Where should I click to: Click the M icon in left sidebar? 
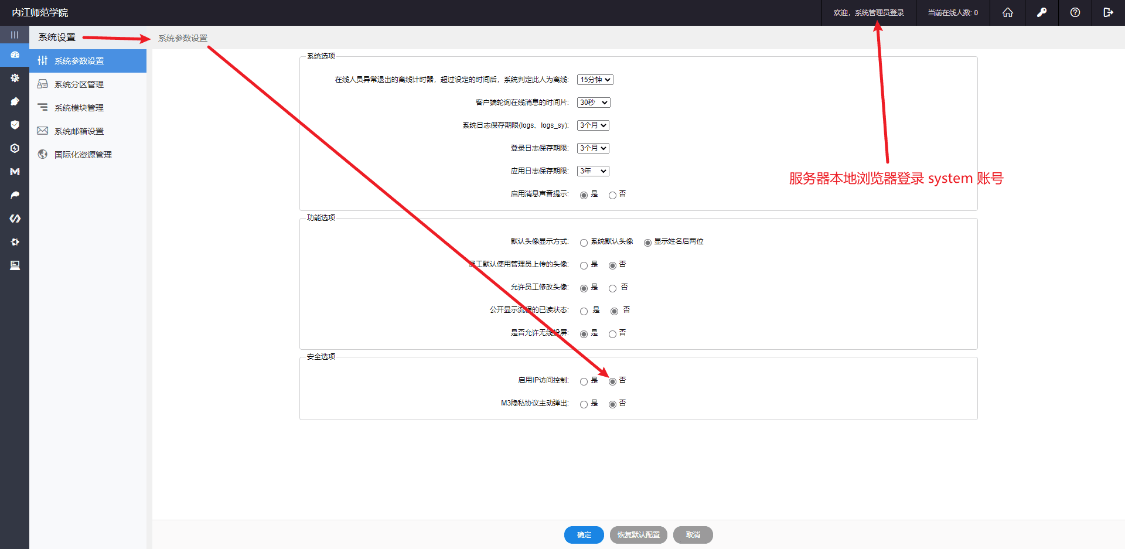click(15, 172)
